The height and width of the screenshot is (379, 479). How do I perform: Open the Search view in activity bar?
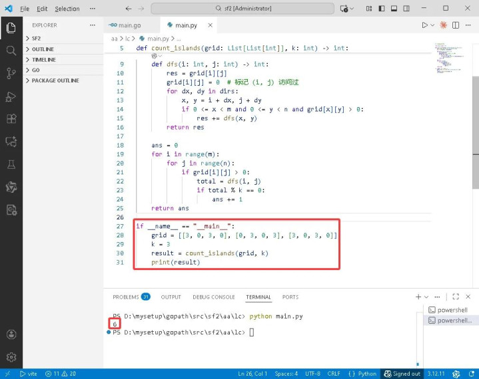tap(11, 51)
